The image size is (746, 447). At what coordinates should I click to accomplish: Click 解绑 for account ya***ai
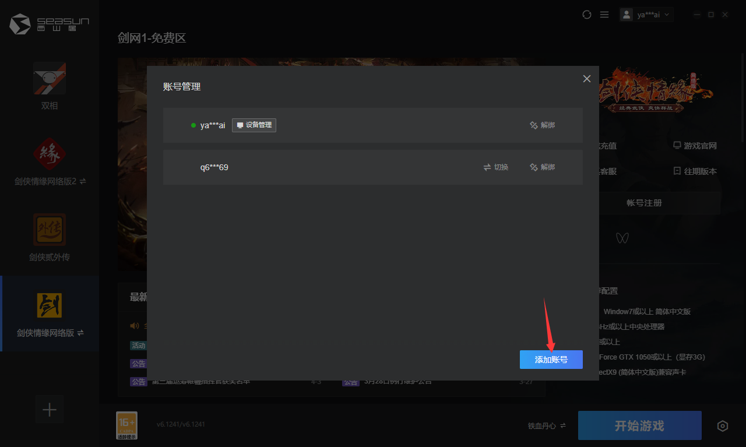pyautogui.click(x=542, y=125)
